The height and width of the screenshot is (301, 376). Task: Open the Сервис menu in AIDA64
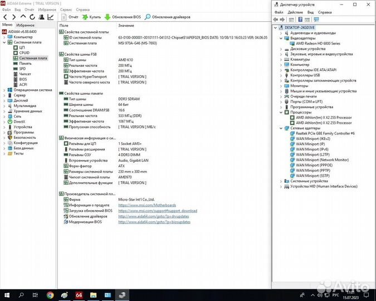click(66, 9)
